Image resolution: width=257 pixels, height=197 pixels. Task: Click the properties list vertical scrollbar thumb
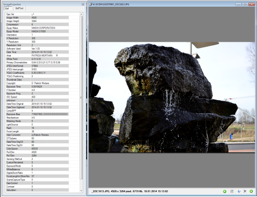(81, 98)
